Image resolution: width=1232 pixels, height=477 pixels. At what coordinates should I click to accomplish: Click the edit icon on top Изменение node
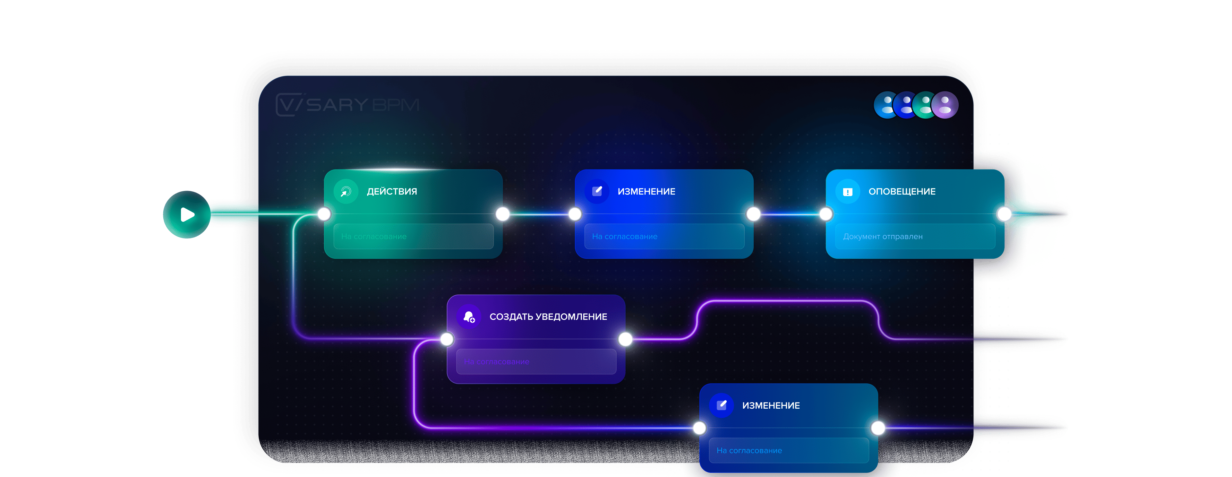point(597,191)
